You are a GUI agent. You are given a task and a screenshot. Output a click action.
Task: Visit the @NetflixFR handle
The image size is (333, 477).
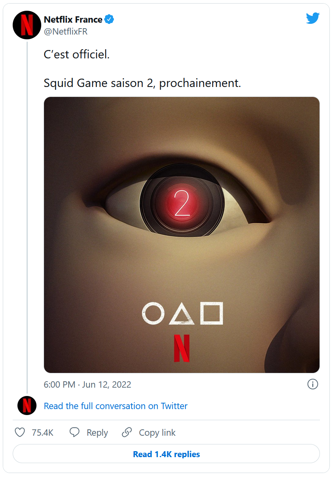tap(65, 32)
